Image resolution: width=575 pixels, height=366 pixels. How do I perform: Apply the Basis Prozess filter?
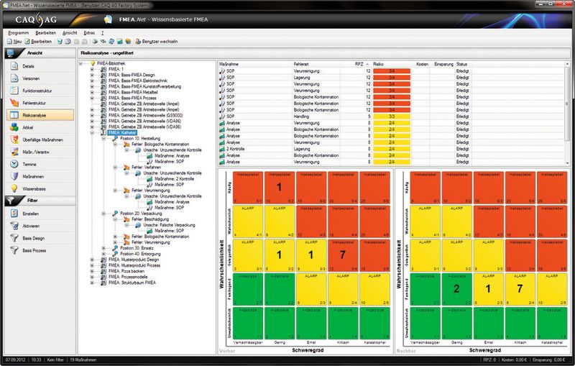tap(40, 250)
